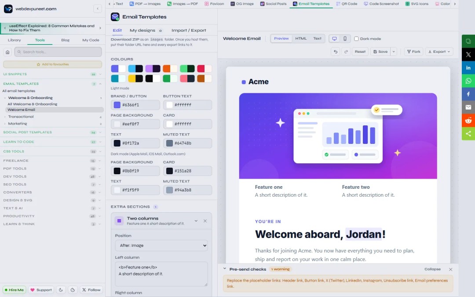
Task: Open the Position dropdown showing After: Image
Action: [x=161, y=246]
